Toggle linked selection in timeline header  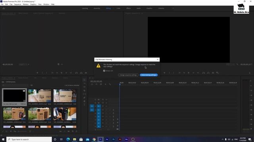click(x=101, y=84)
